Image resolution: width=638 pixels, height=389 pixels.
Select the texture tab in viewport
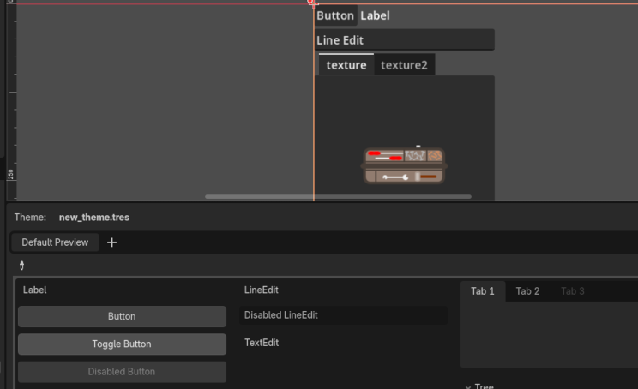click(x=346, y=65)
